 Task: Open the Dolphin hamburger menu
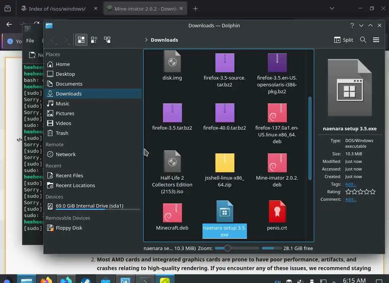[376, 40]
